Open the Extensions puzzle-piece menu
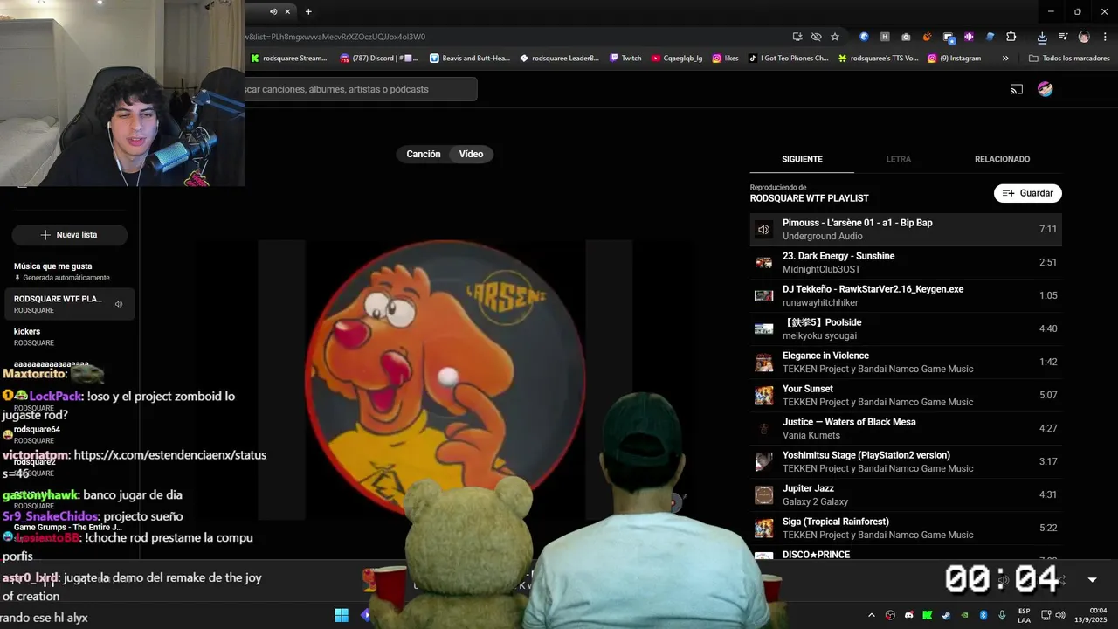1118x629 pixels. point(1011,37)
